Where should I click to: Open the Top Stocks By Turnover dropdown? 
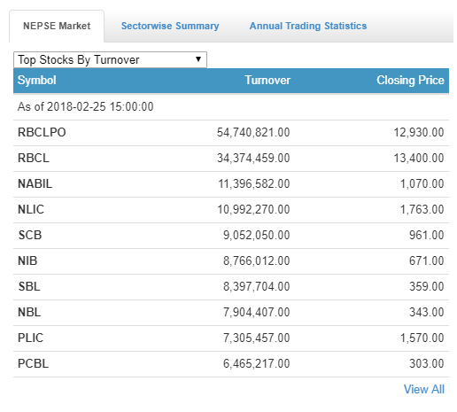click(x=110, y=59)
